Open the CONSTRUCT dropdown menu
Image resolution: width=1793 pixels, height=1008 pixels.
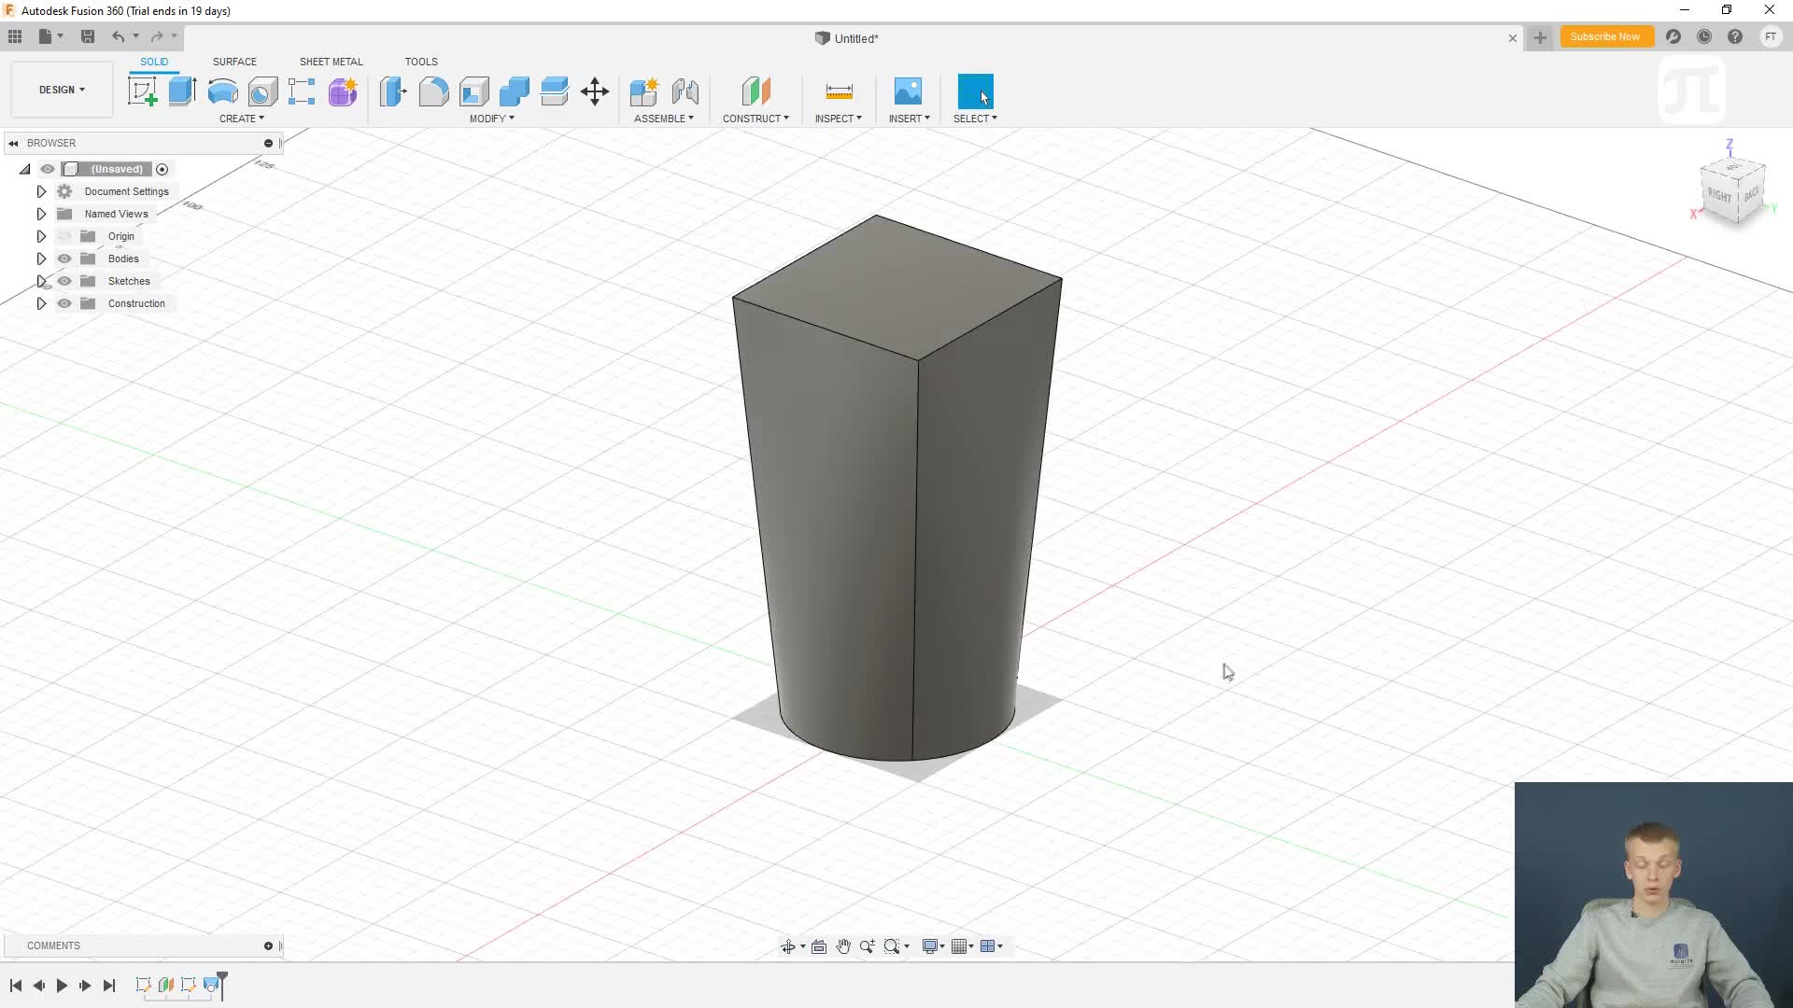coord(755,119)
